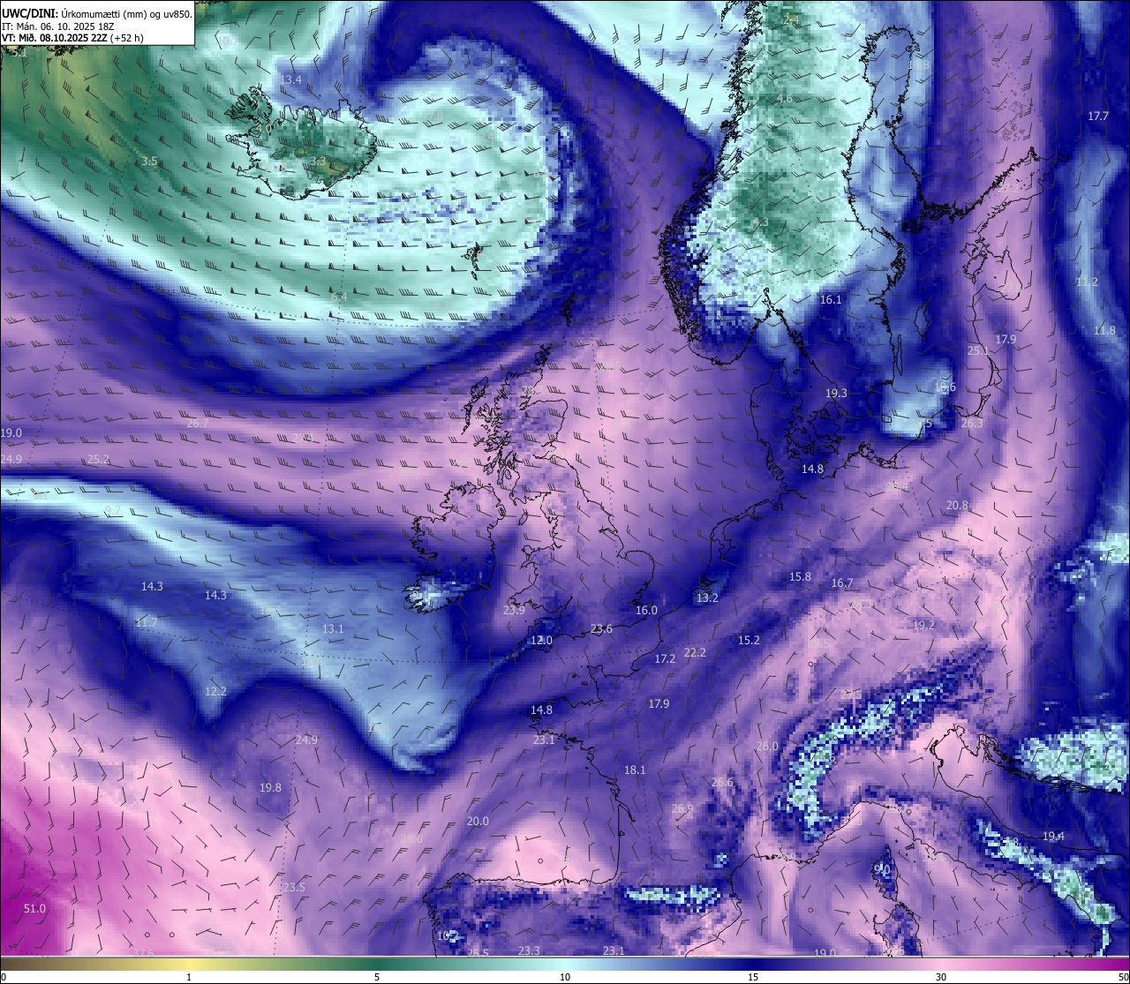
Task: Click the 51.0 value at bottom left
Action: pos(34,909)
